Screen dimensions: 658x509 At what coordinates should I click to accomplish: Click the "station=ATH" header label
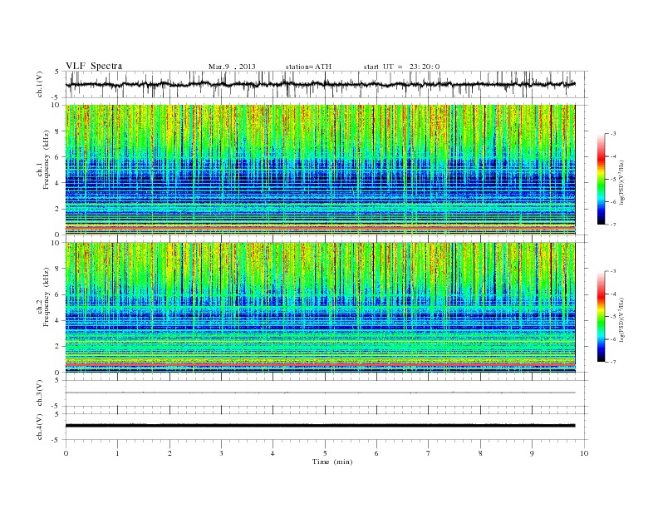pos(308,67)
